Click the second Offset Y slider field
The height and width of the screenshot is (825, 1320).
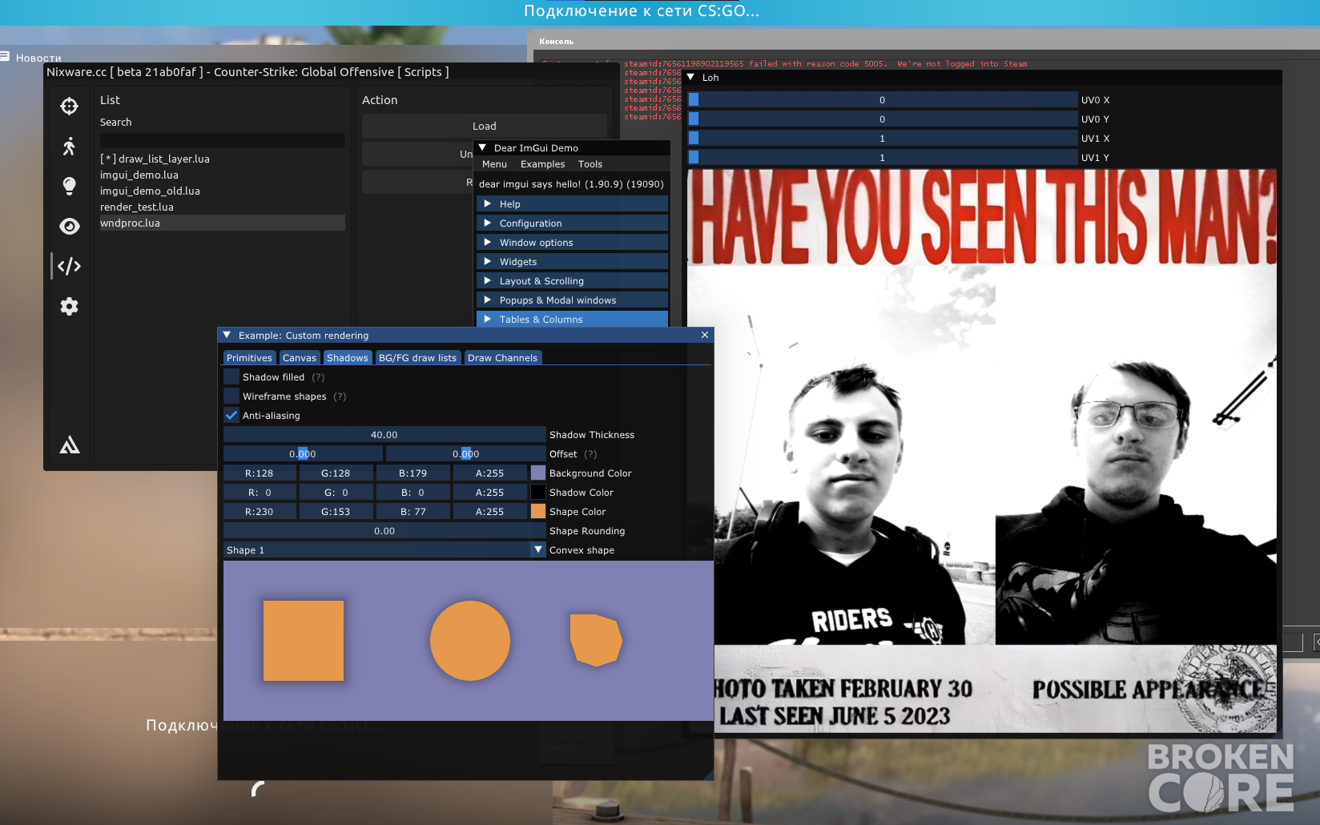pyautogui.click(x=466, y=454)
